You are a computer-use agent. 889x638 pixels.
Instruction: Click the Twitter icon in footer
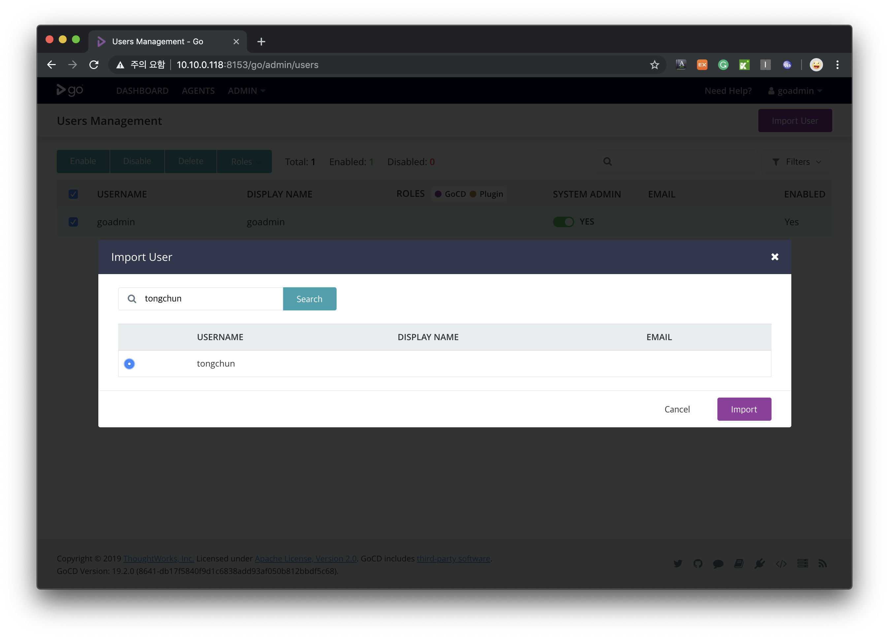[x=677, y=563]
